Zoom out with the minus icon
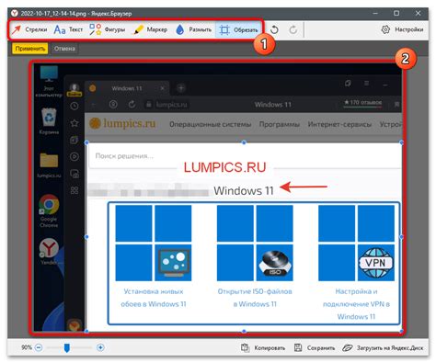Screen dimensions: 436x363 39,347
